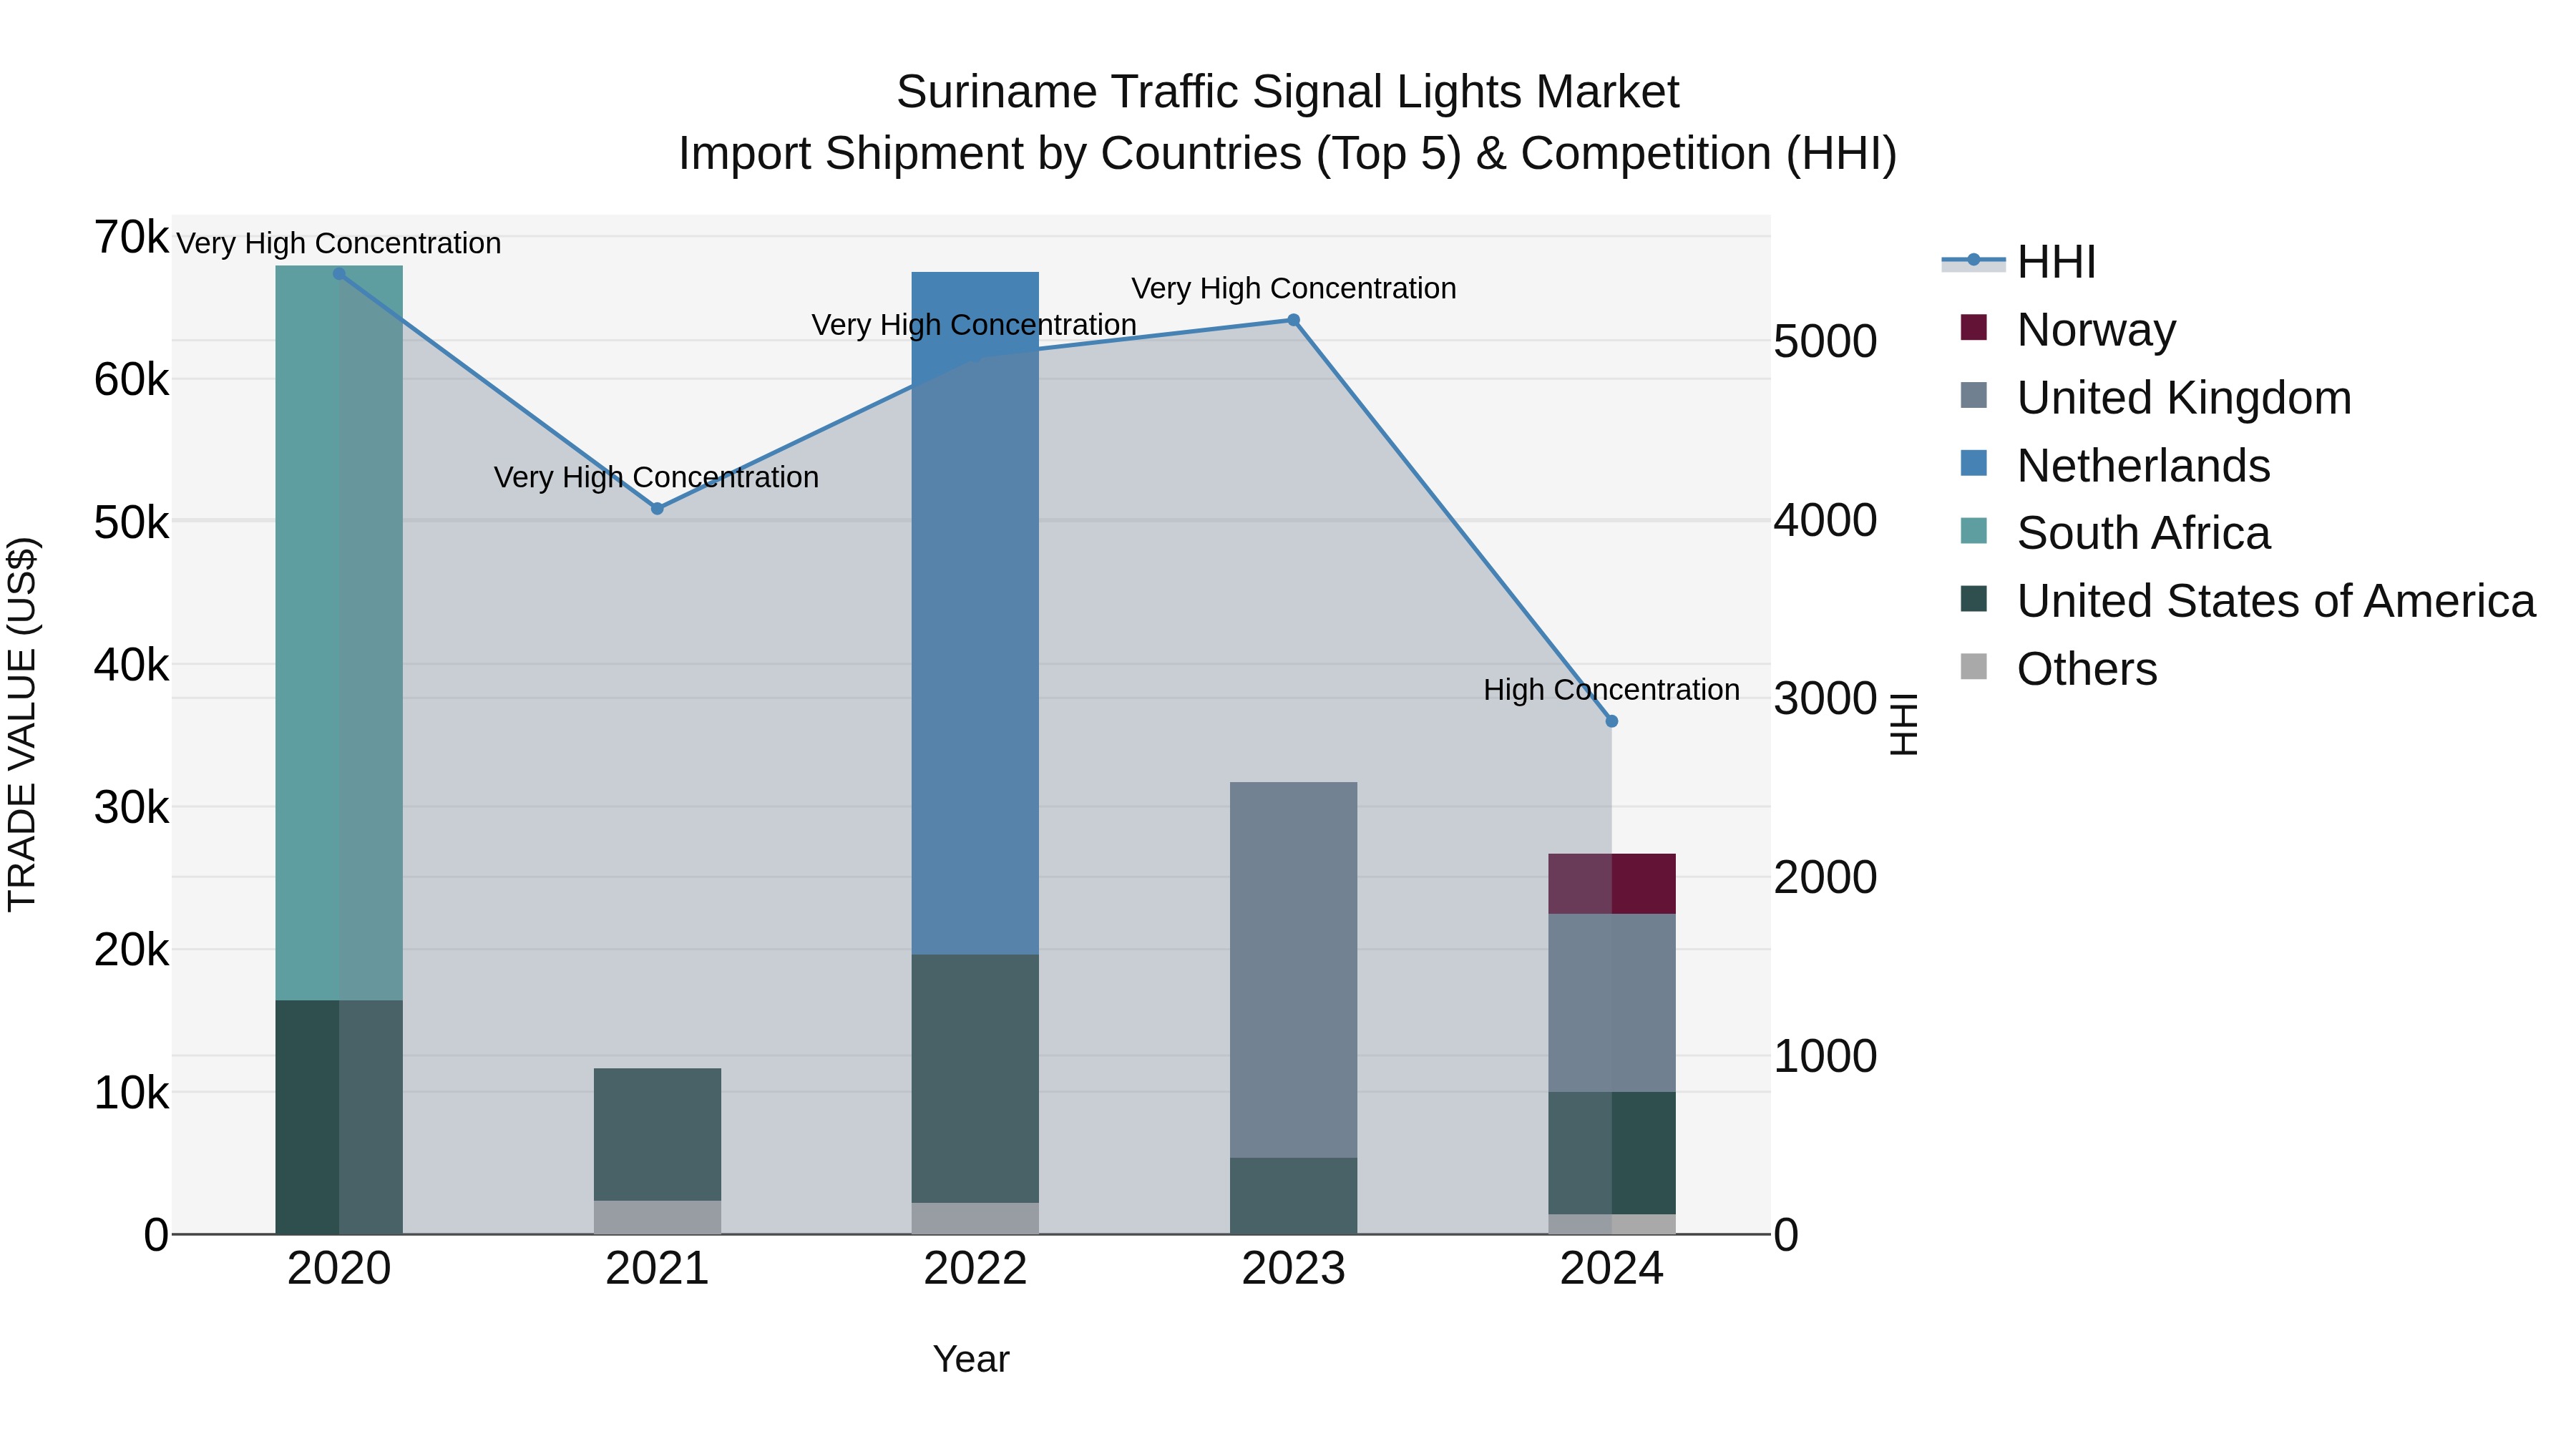Click the 2021 x-axis label
Viewport: 2576px width, 1449px height.
click(657, 1269)
